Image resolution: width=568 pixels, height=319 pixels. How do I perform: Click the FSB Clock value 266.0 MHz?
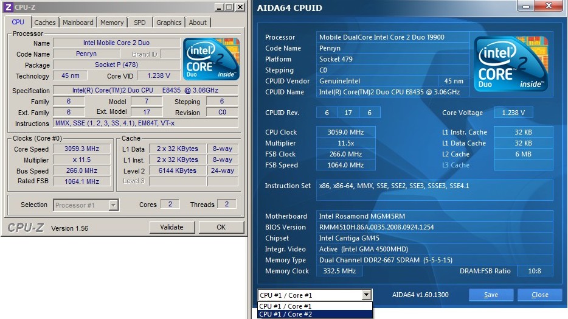coord(346,153)
